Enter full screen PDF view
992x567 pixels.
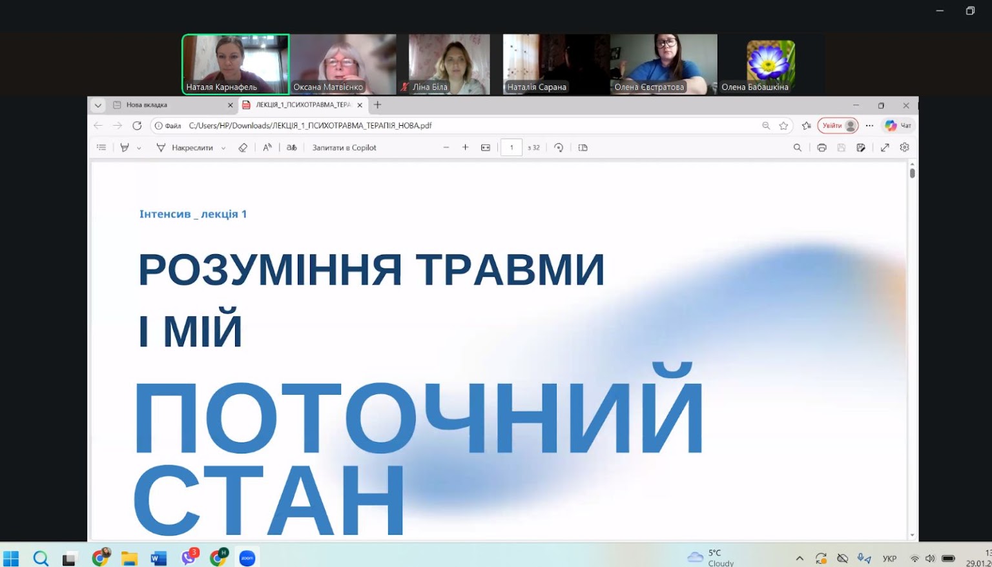pyautogui.click(x=885, y=148)
